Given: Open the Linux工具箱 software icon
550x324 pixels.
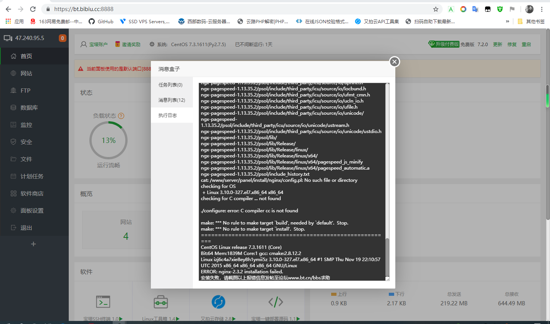Looking at the screenshot, I should 161,302.
